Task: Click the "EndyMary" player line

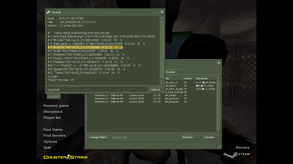Action: tap(86, 54)
